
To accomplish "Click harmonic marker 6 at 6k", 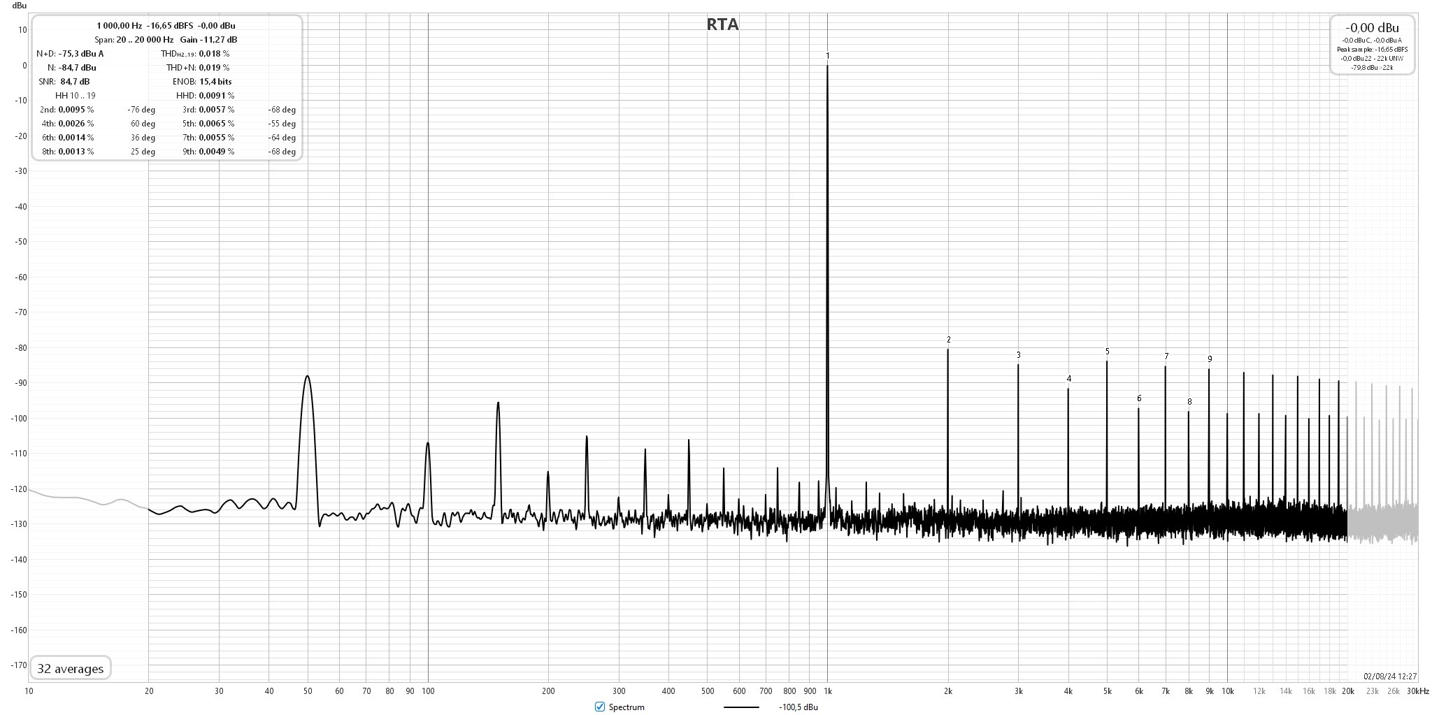I will tap(1139, 398).
